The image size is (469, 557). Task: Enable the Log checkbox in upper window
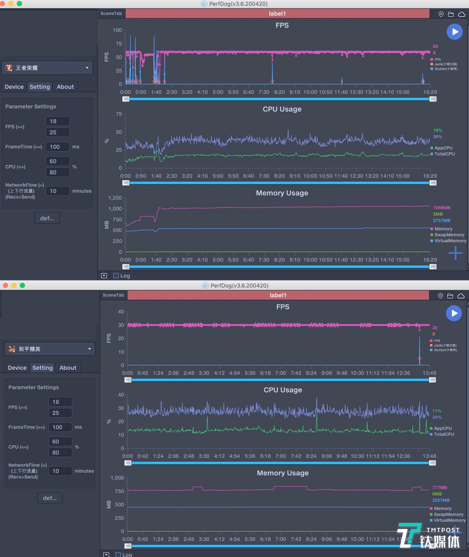pyautogui.click(x=116, y=276)
